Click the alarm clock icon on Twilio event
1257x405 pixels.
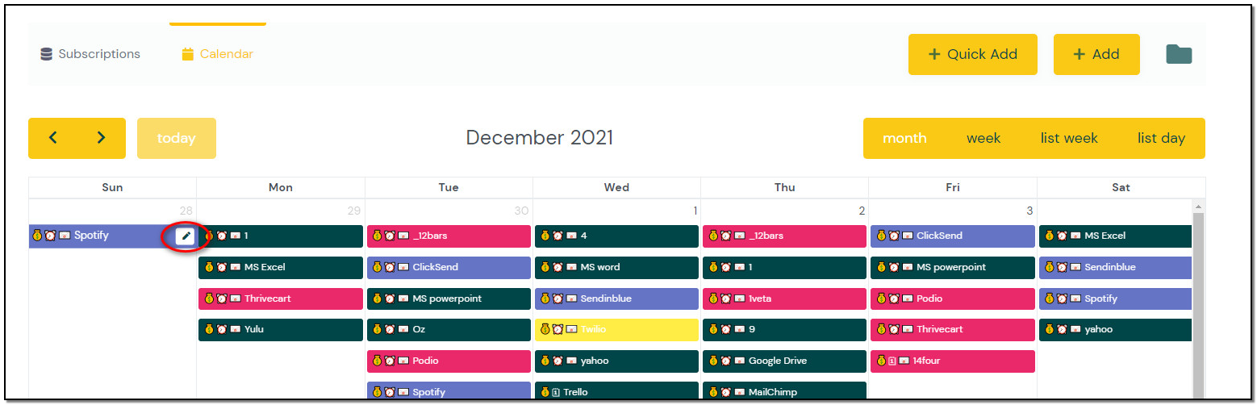[x=558, y=329]
